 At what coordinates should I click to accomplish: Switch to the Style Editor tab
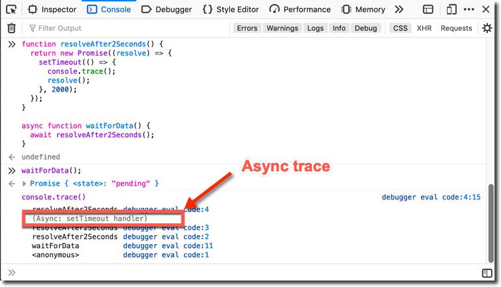pos(230,10)
